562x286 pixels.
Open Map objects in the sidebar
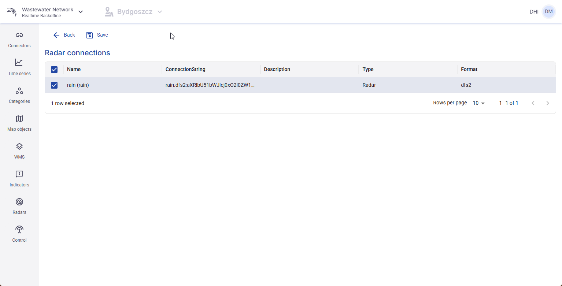(19, 123)
